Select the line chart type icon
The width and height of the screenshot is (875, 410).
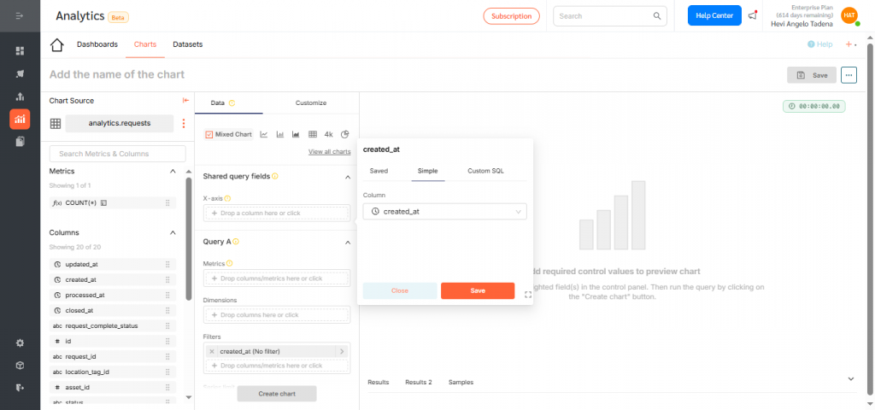pos(264,134)
